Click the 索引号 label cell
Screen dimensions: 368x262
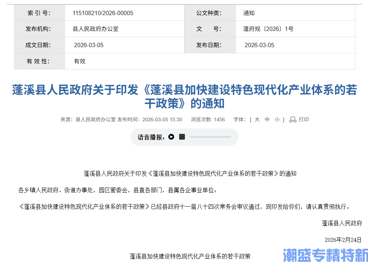[x=40, y=13]
